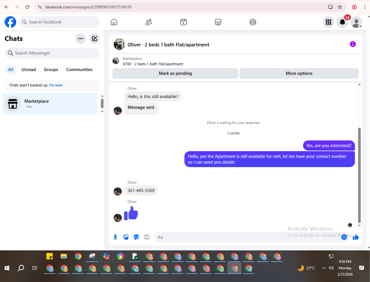Switch to the Unread tab
The width and height of the screenshot is (370, 282).
click(x=29, y=70)
